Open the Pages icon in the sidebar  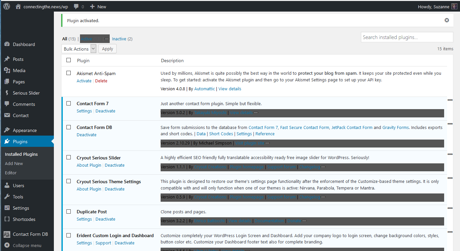pyautogui.click(x=7, y=82)
